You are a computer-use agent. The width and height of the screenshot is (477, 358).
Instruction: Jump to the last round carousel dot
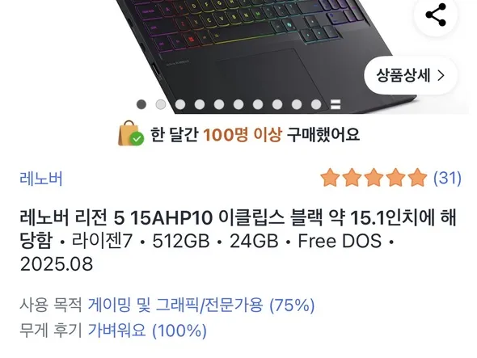316,104
